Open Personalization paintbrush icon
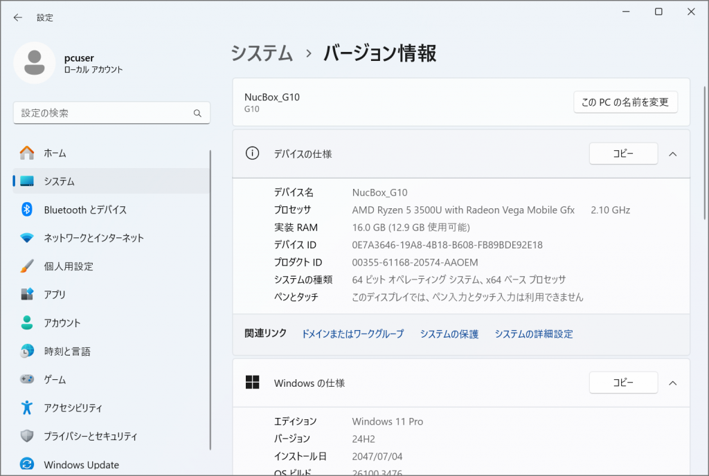Screen dimensions: 709x476 pyautogui.click(x=27, y=266)
